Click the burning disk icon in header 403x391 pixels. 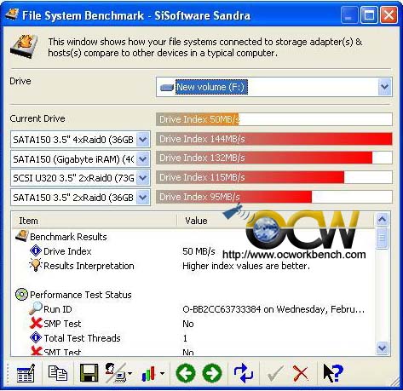click(24, 47)
